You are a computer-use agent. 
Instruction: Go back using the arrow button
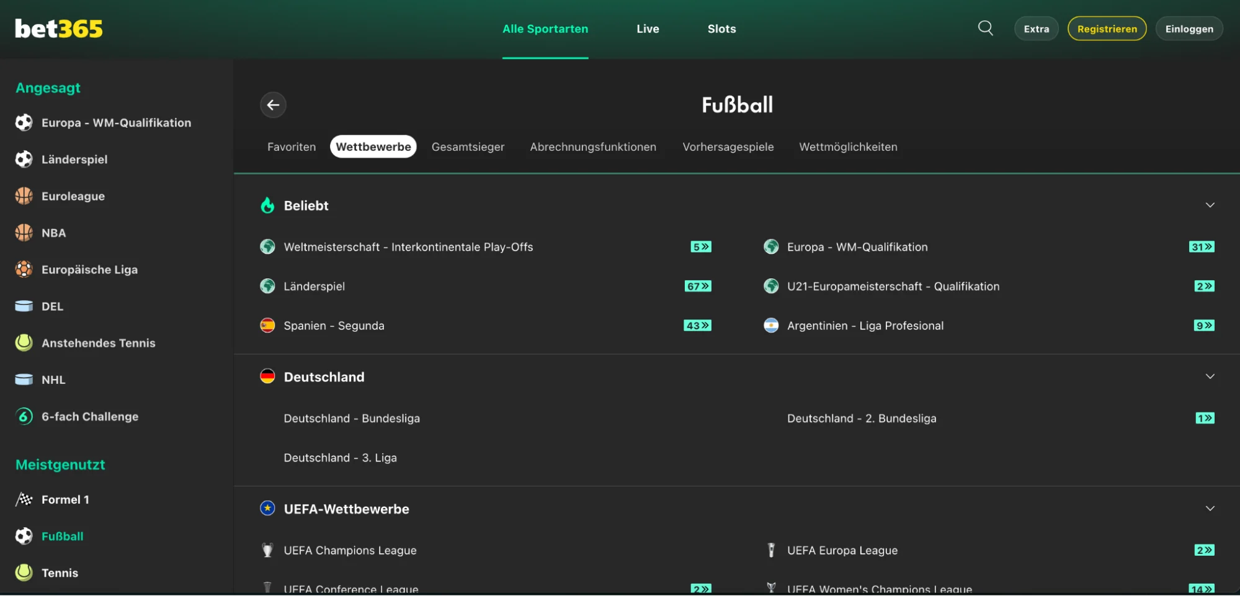click(273, 105)
